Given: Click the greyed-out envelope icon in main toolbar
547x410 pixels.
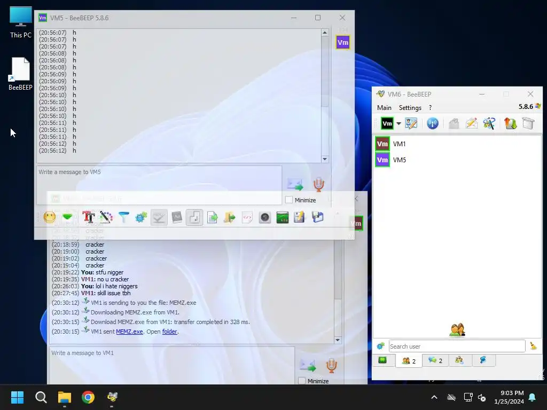Looking at the screenshot, I should [454, 123].
